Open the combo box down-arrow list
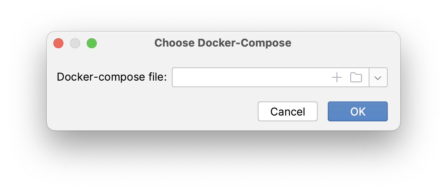The image size is (447, 192). 378,78
